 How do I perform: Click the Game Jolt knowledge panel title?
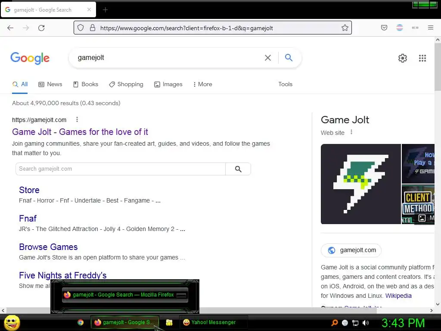pos(345,120)
